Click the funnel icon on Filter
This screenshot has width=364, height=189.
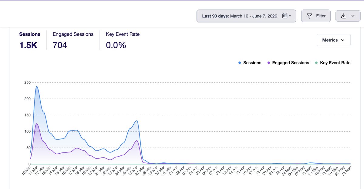(x=309, y=16)
